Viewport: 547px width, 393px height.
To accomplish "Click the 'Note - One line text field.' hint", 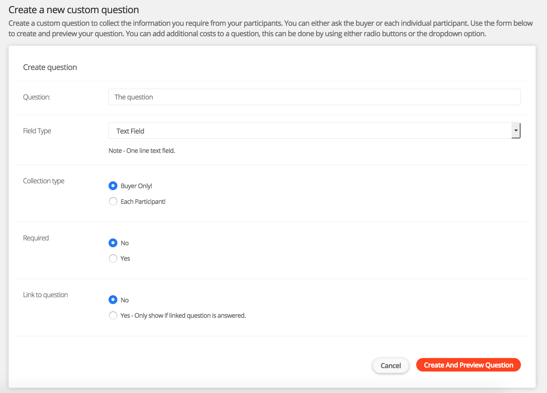I will [142, 151].
